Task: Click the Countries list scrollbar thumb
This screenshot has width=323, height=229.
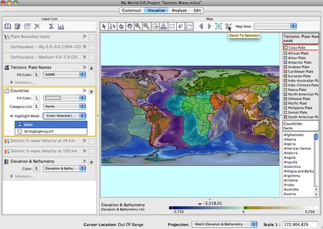Action: click(316, 137)
